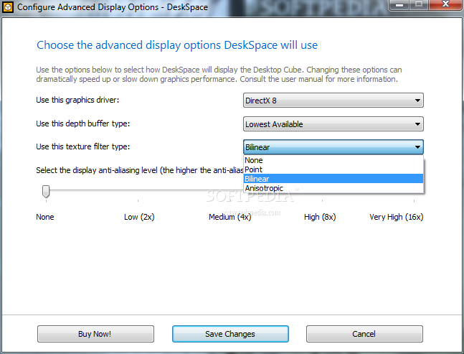
Task: Click the High (8x) anti-aliasing label
Action: tap(320, 217)
